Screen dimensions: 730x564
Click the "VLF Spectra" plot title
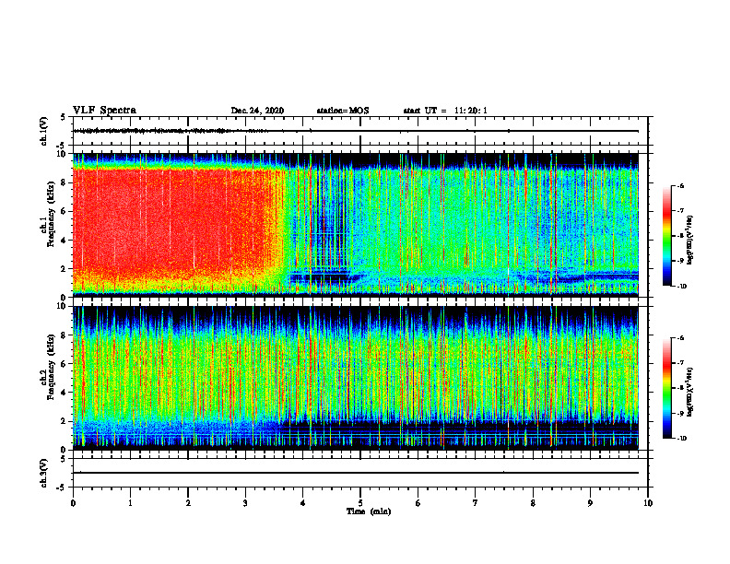point(104,111)
